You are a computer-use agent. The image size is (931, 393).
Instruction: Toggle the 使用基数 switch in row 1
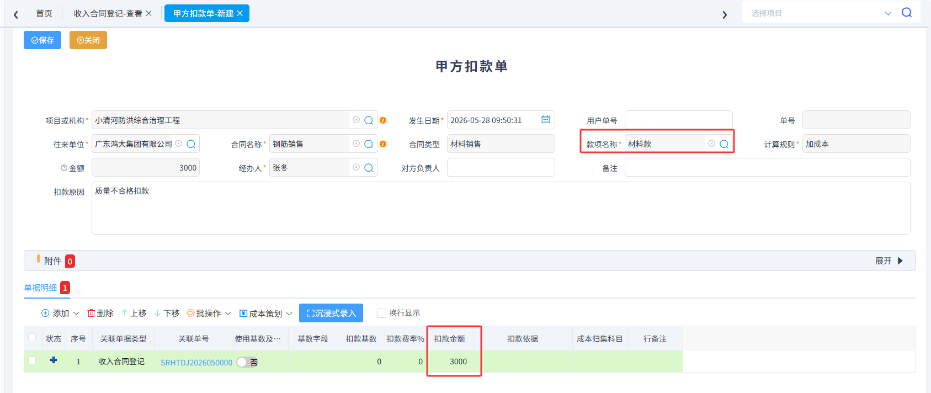pos(247,362)
